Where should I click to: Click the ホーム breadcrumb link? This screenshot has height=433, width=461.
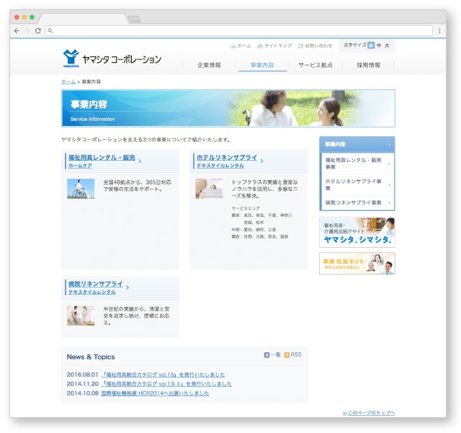tap(68, 82)
